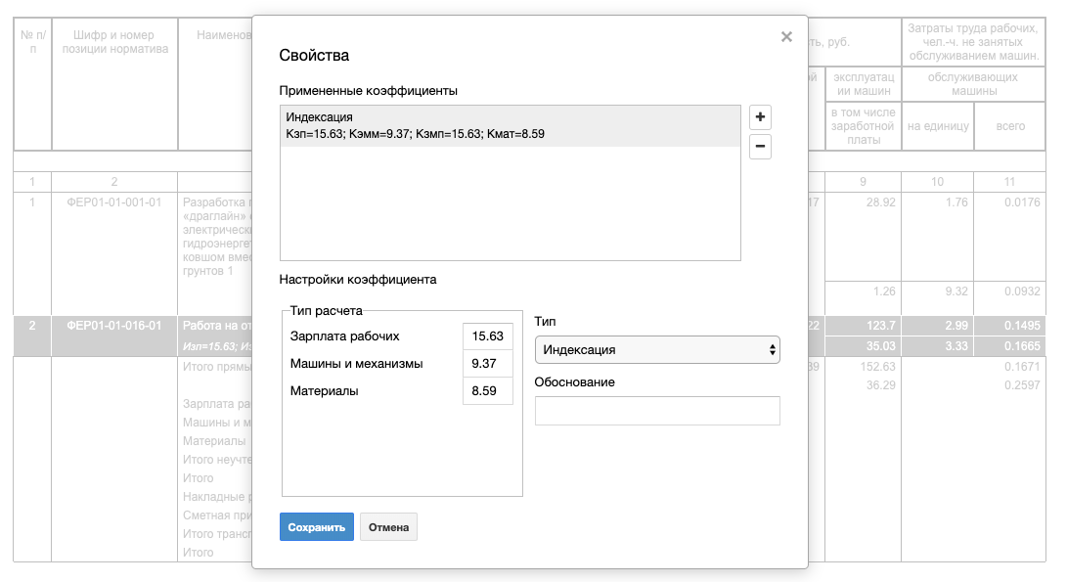Viewport: 1067px width, 582px height.
Task: Click the Шифр и номер позиции header
Action: [x=114, y=42]
